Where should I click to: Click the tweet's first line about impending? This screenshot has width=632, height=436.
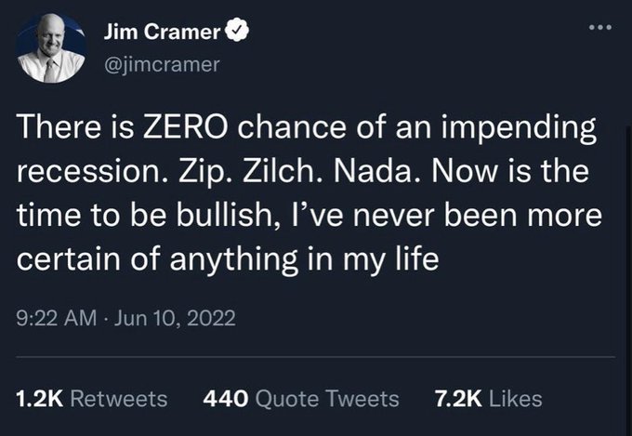(x=306, y=128)
